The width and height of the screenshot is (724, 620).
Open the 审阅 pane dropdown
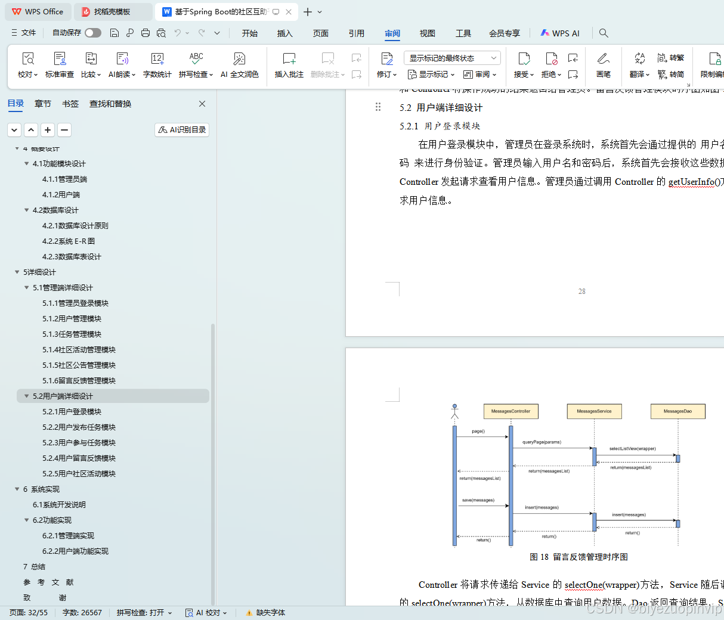pos(479,75)
